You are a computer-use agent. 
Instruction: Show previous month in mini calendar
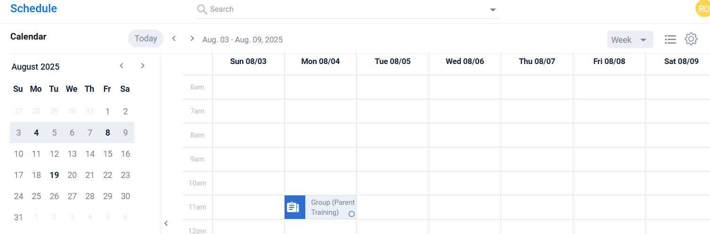click(x=122, y=66)
